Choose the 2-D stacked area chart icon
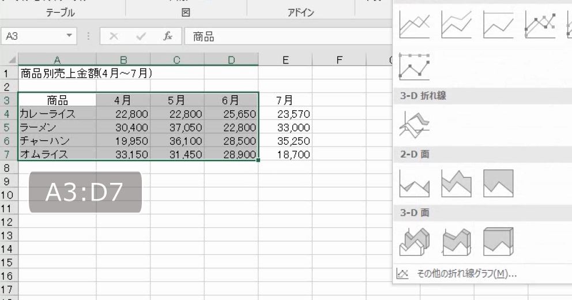The image size is (572, 300). (456, 183)
